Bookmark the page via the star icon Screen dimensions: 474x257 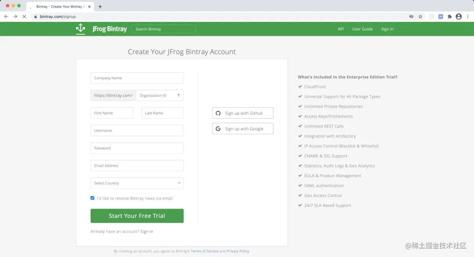click(420, 16)
